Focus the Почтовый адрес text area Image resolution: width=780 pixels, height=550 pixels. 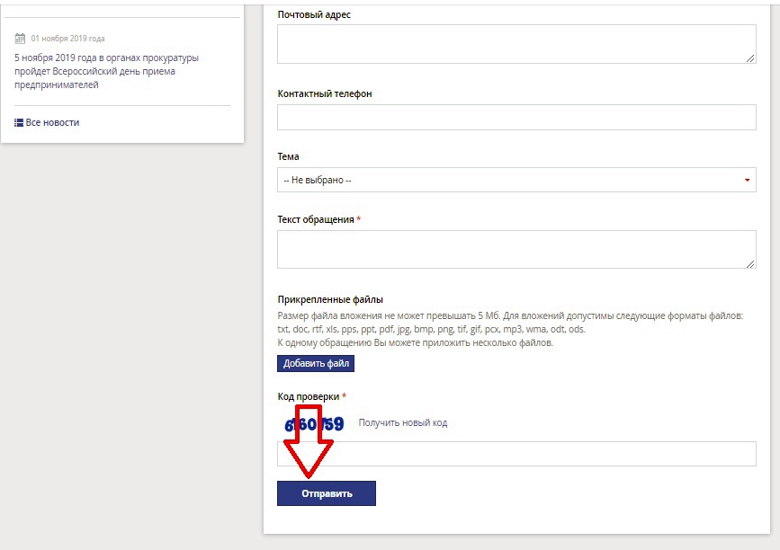point(516,44)
